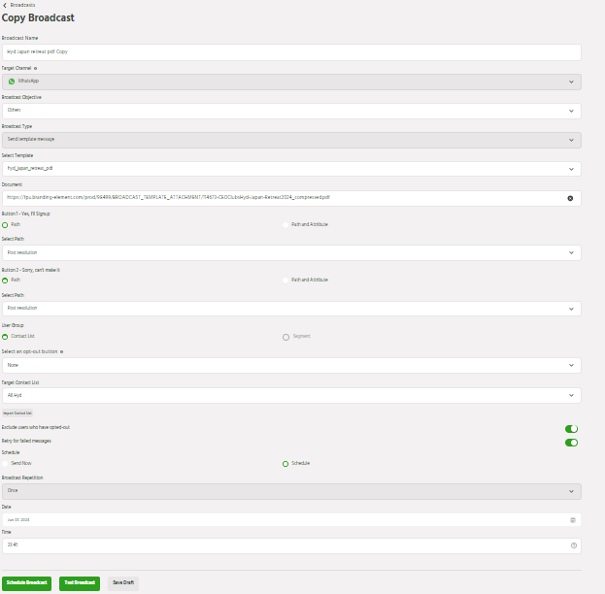Click info icon beside Target Channel label
Viewport: 605px width, 594px height.
point(36,69)
